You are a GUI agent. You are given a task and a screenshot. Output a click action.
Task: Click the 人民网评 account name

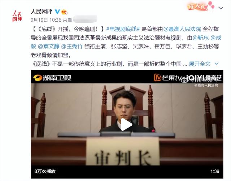pos(42,12)
